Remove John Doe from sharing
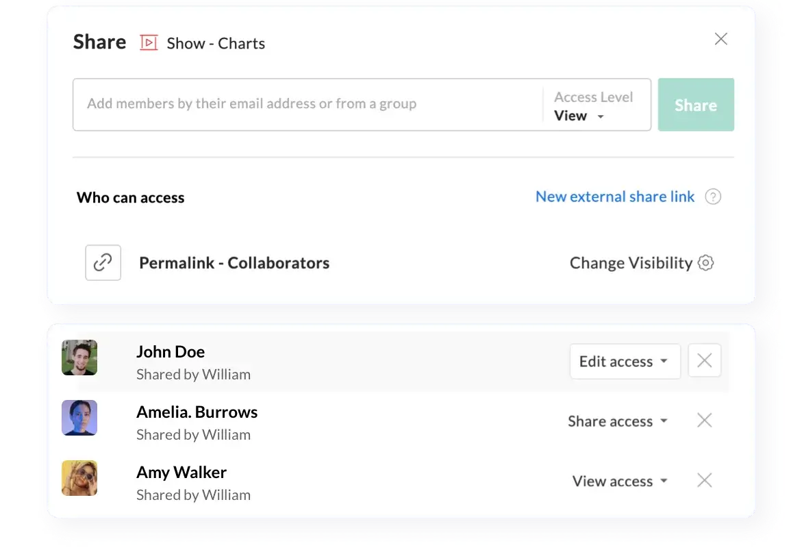This screenshot has height=552, width=804. coord(704,360)
